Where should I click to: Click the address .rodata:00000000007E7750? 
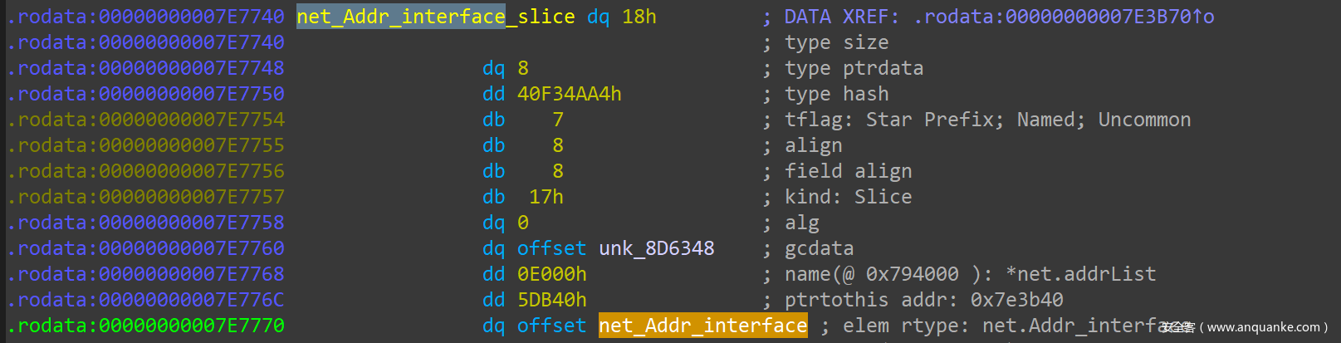[146, 94]
